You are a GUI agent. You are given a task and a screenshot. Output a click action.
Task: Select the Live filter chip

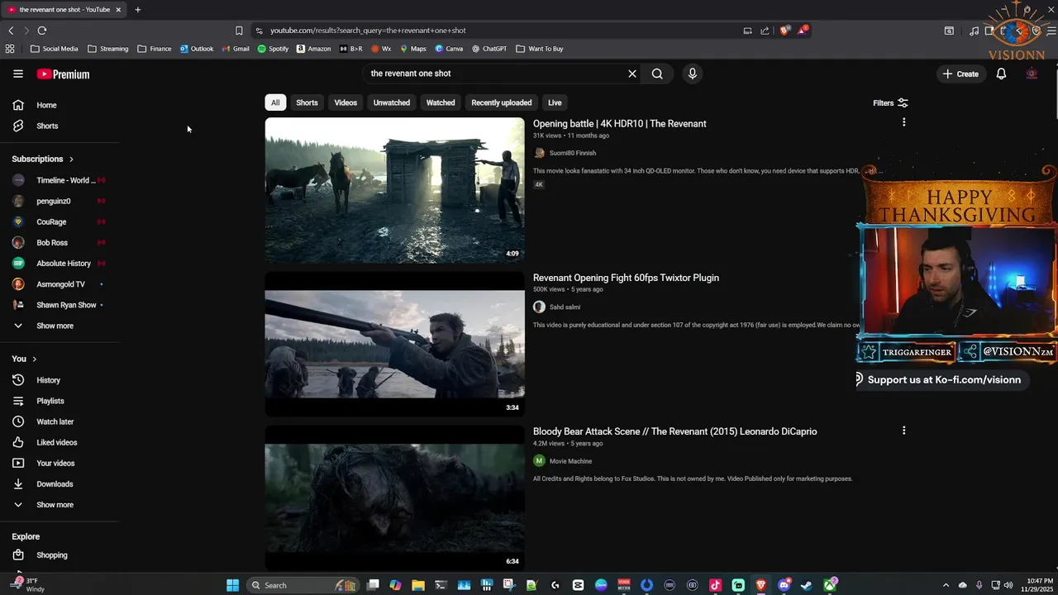point(555,102)
